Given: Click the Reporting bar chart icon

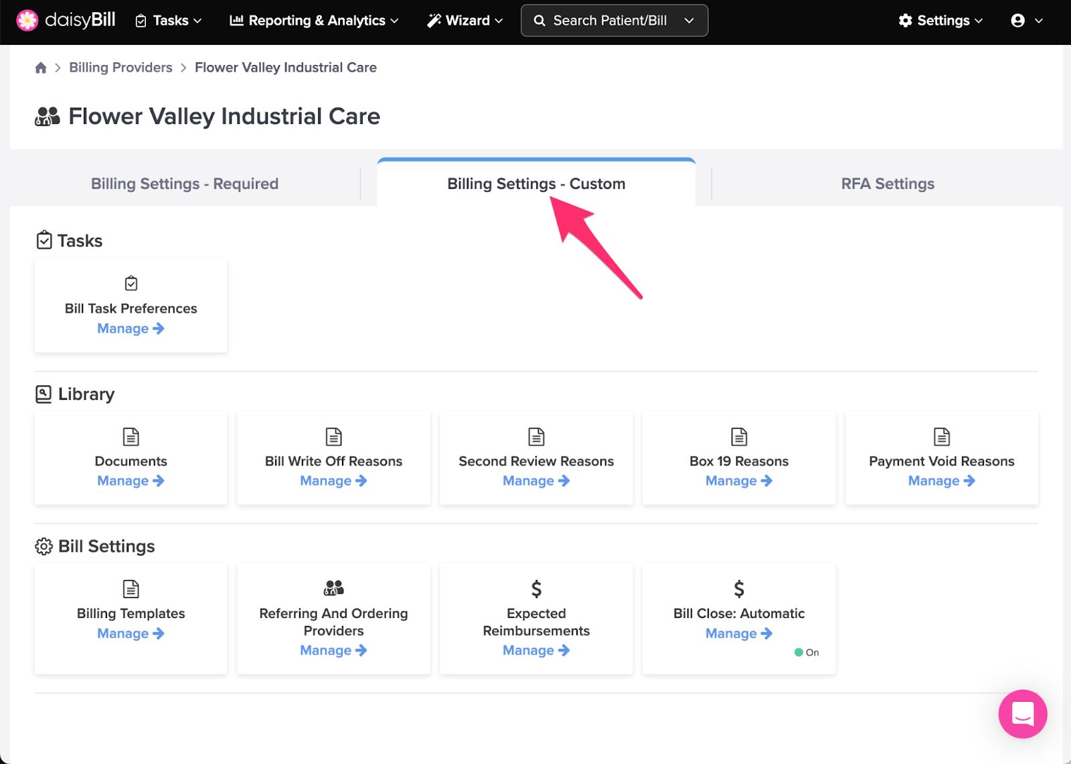Looking at the screenshot, I should click(x=236, y=21).
